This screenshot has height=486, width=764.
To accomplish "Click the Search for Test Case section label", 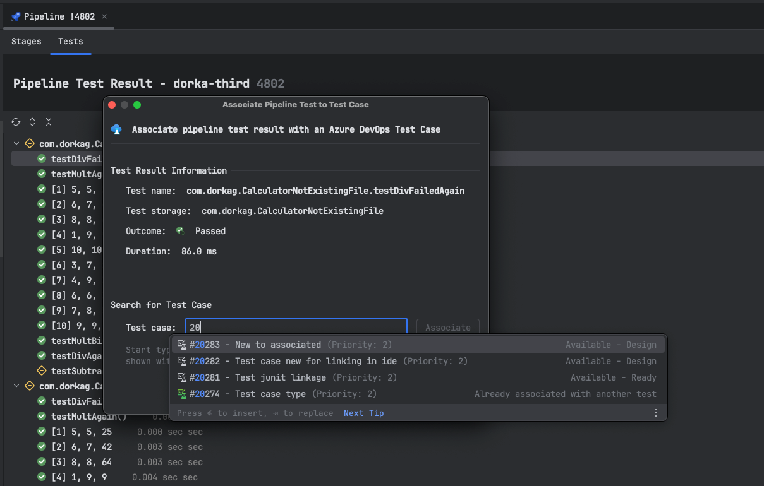I will (x=161, y=305).
